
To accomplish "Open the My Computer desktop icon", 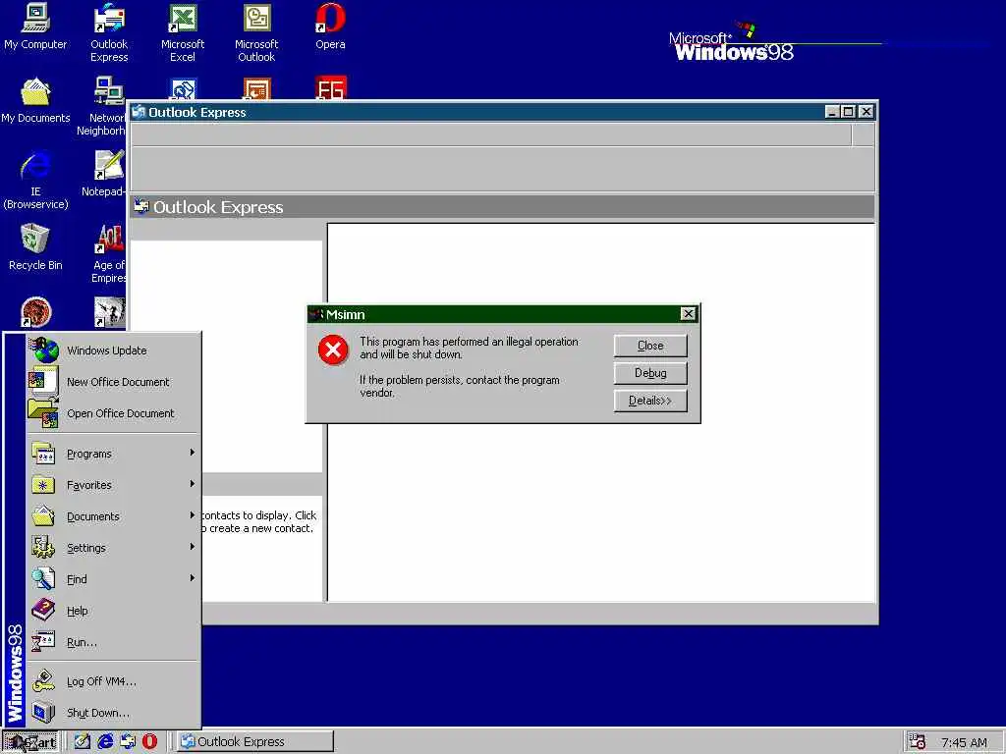I will click(35, 27).
